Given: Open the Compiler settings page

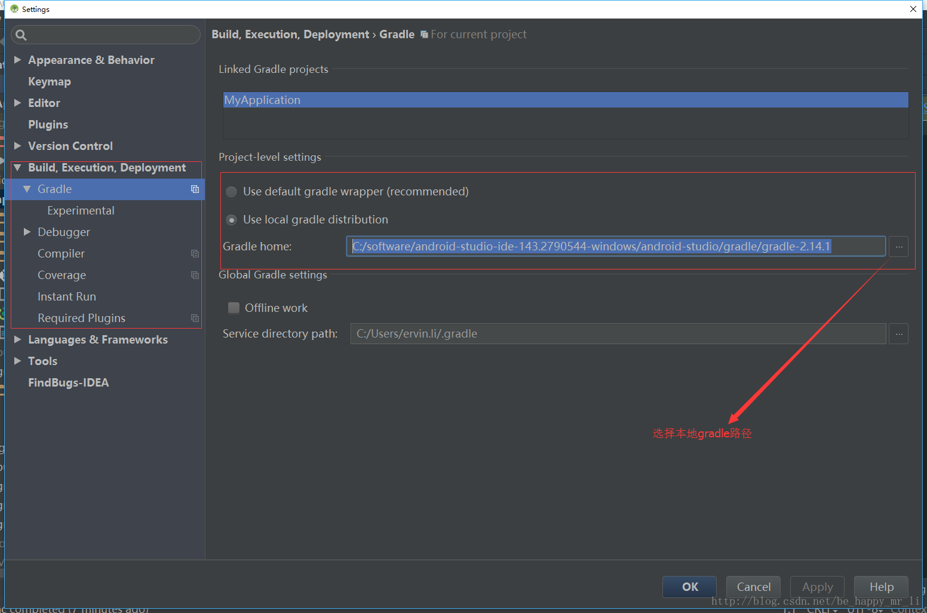Looking at the screenshot, I should point(61,253).
